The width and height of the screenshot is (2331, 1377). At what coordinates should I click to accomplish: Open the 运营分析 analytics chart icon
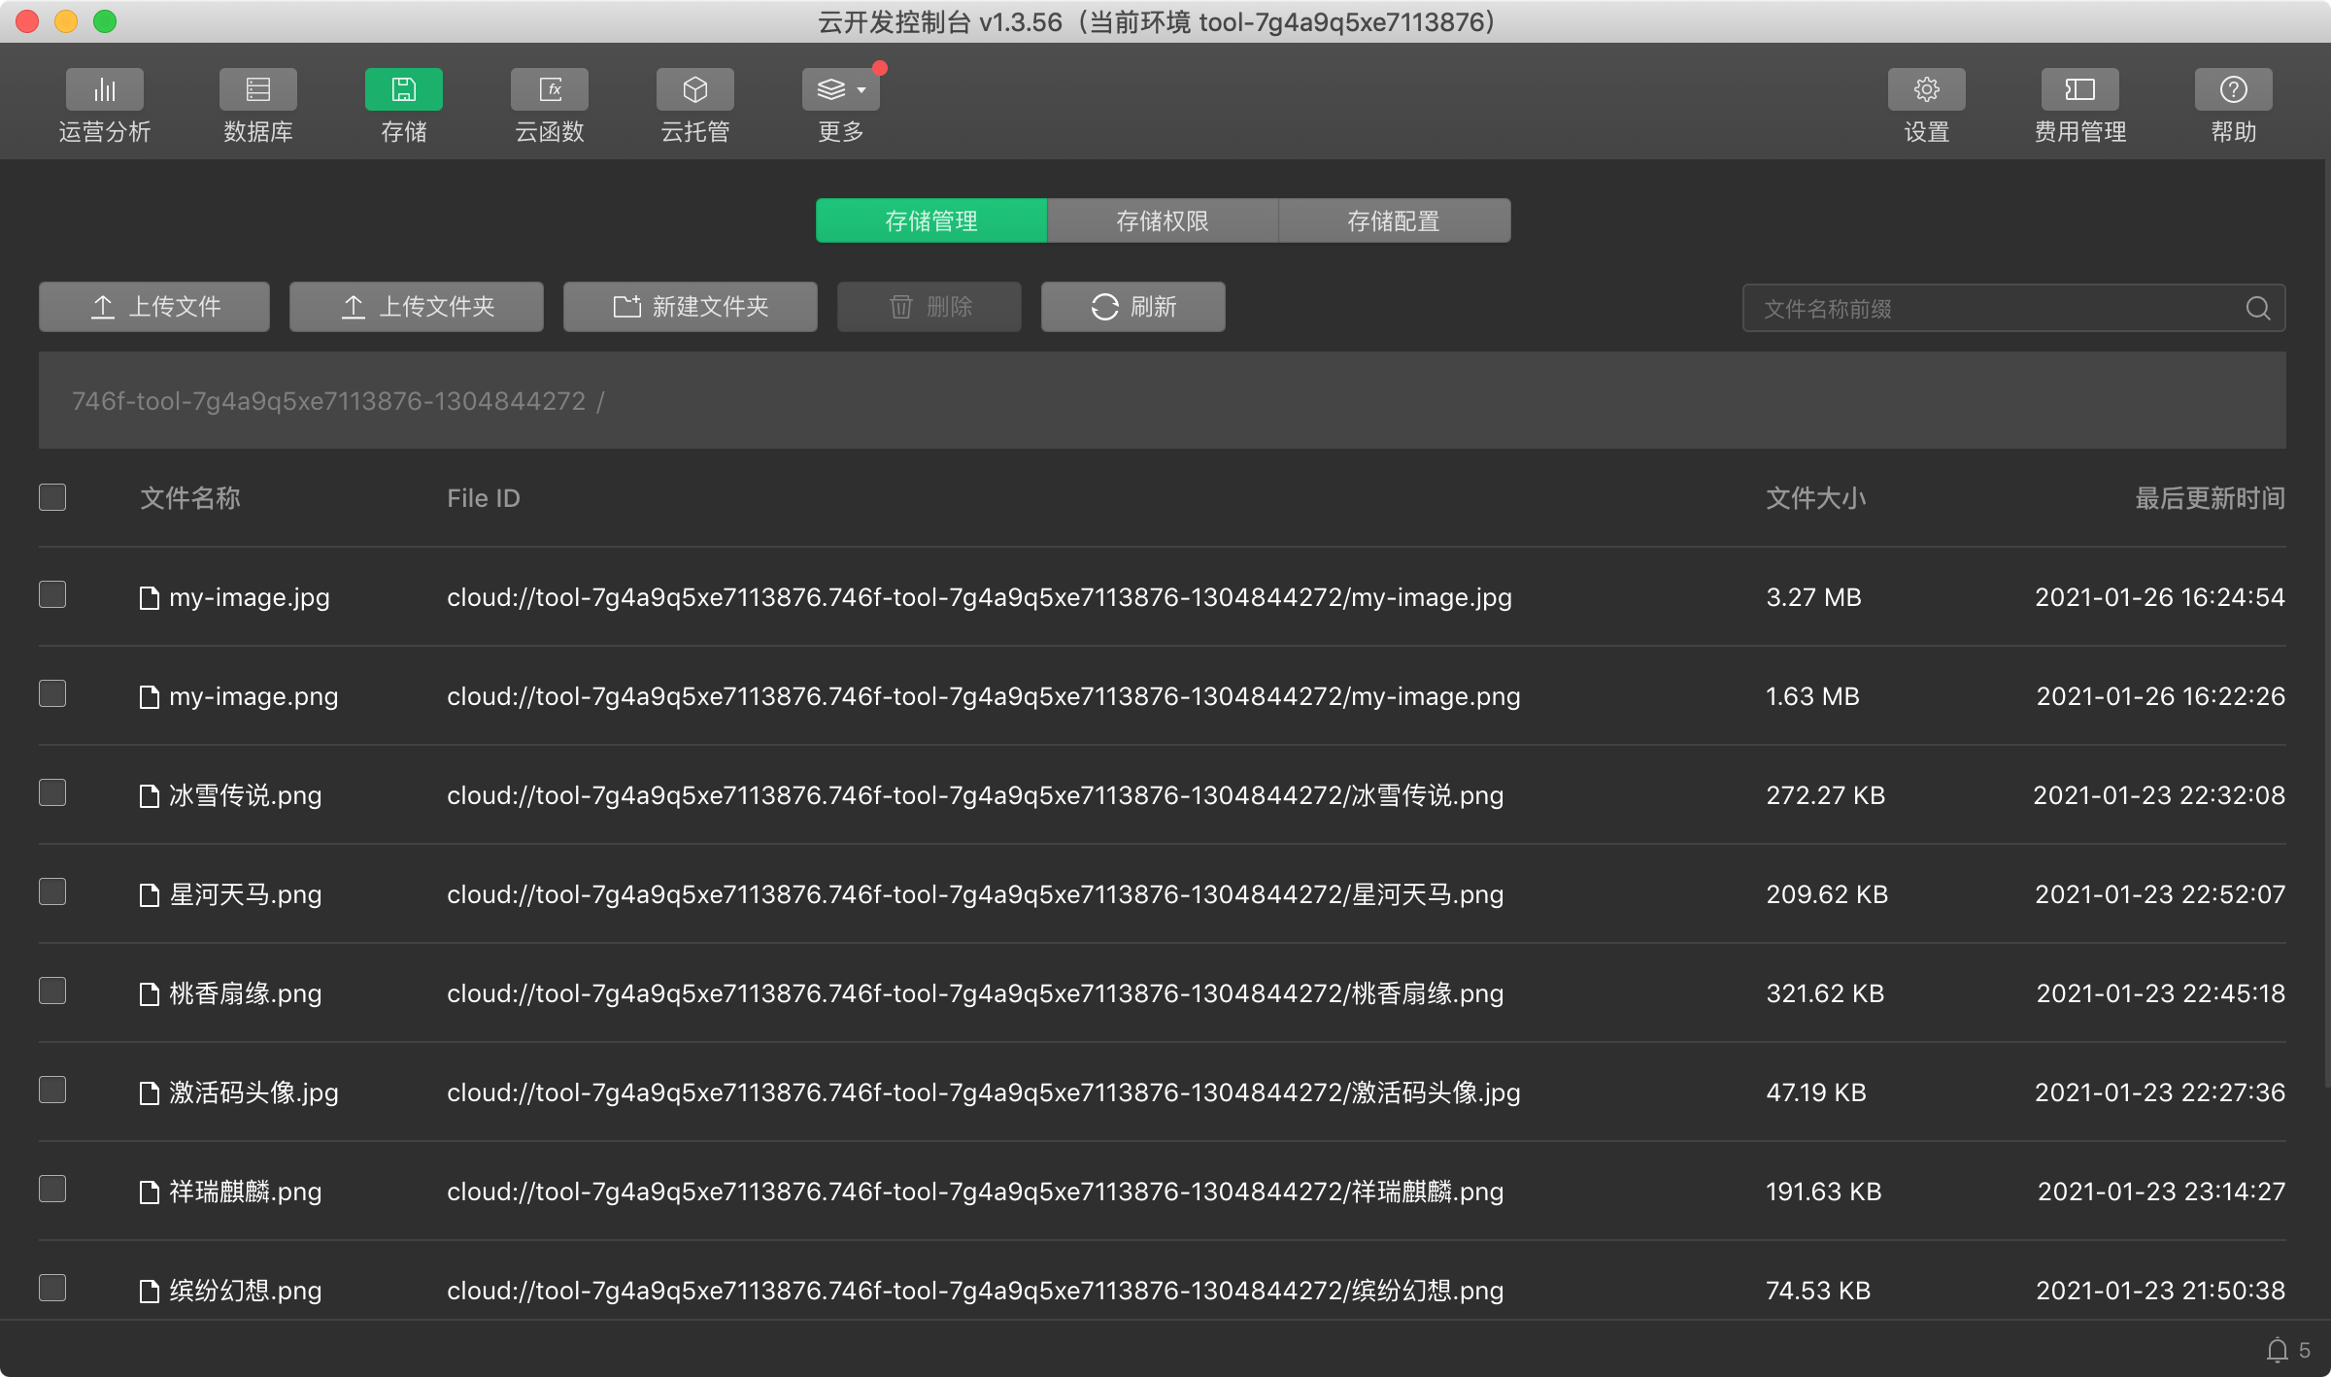point(104,90)
